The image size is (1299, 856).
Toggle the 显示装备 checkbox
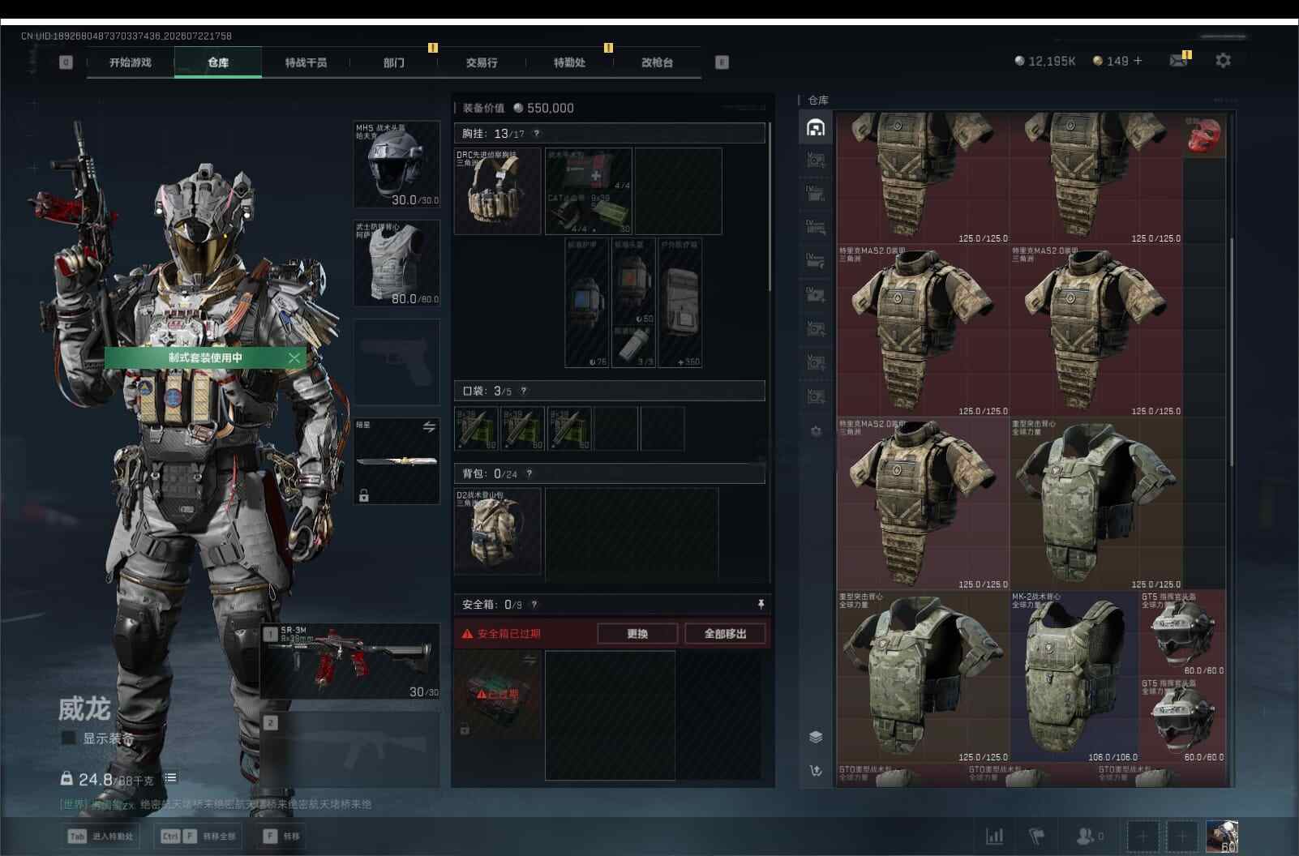pos(69,738)
